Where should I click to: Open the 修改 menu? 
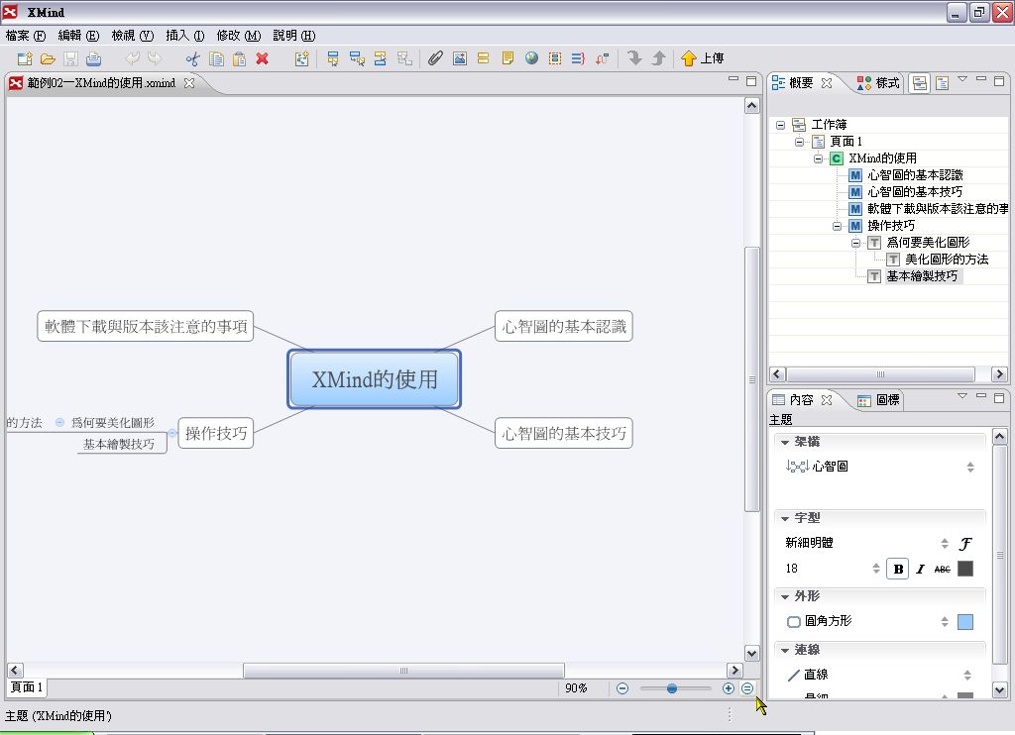(239, 36)
